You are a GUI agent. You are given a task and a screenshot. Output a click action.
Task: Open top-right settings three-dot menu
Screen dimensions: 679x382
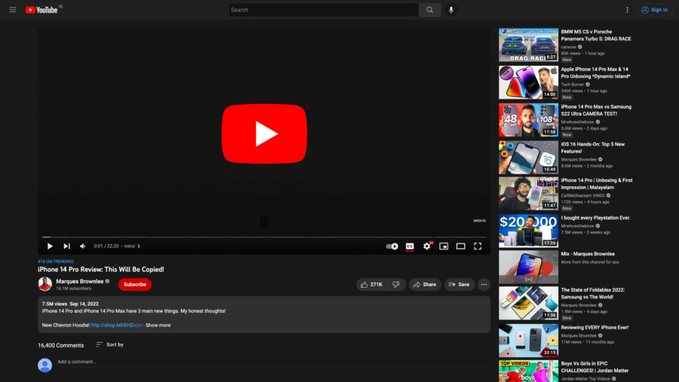point(627,10)
